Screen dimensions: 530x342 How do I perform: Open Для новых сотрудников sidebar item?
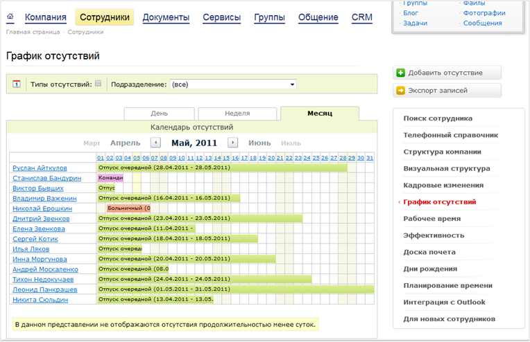tap(450, 318)
